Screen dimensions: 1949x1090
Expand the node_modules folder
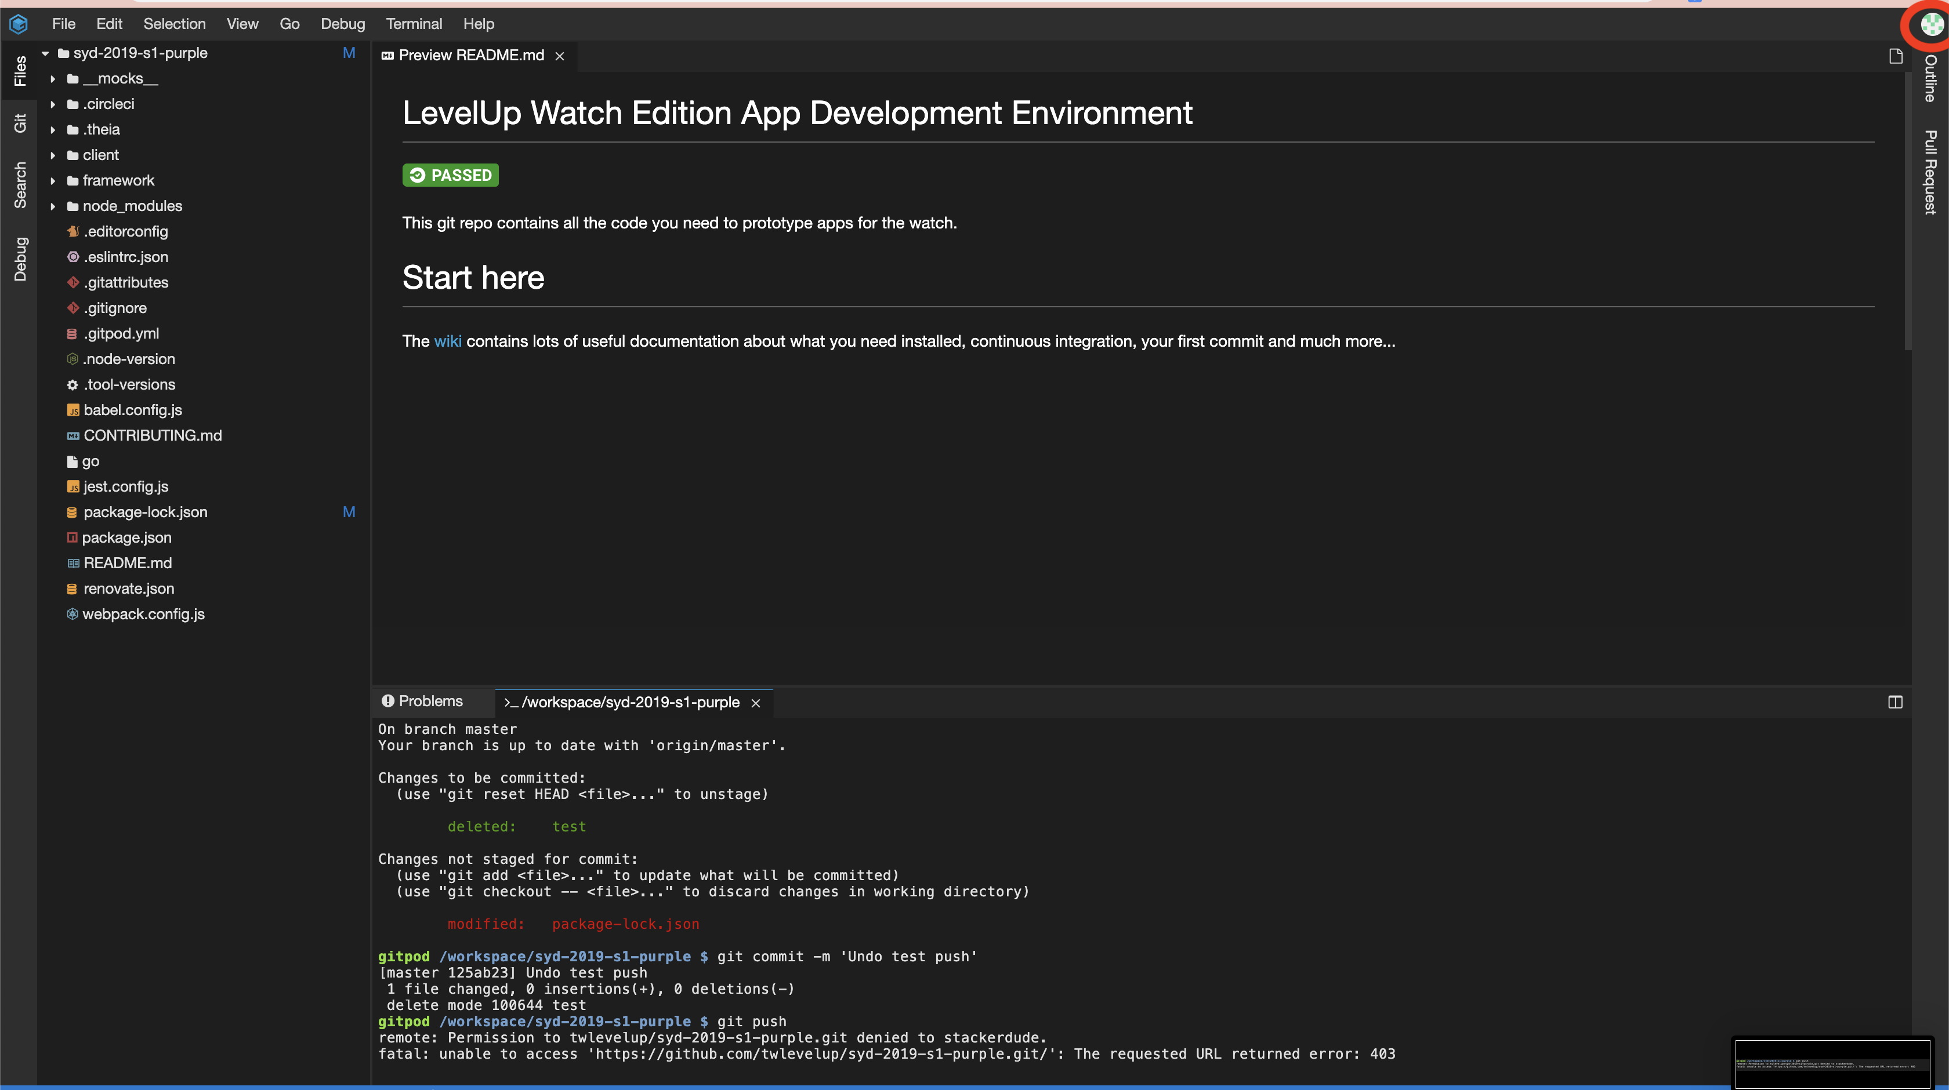(53, 206)
